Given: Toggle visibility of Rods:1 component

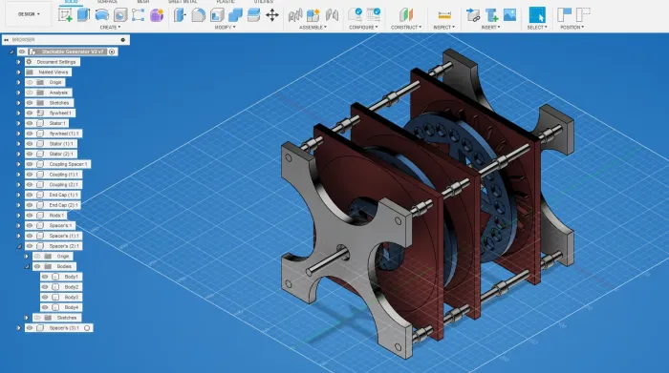Looking at the screenshot, I should coord(30,216).
